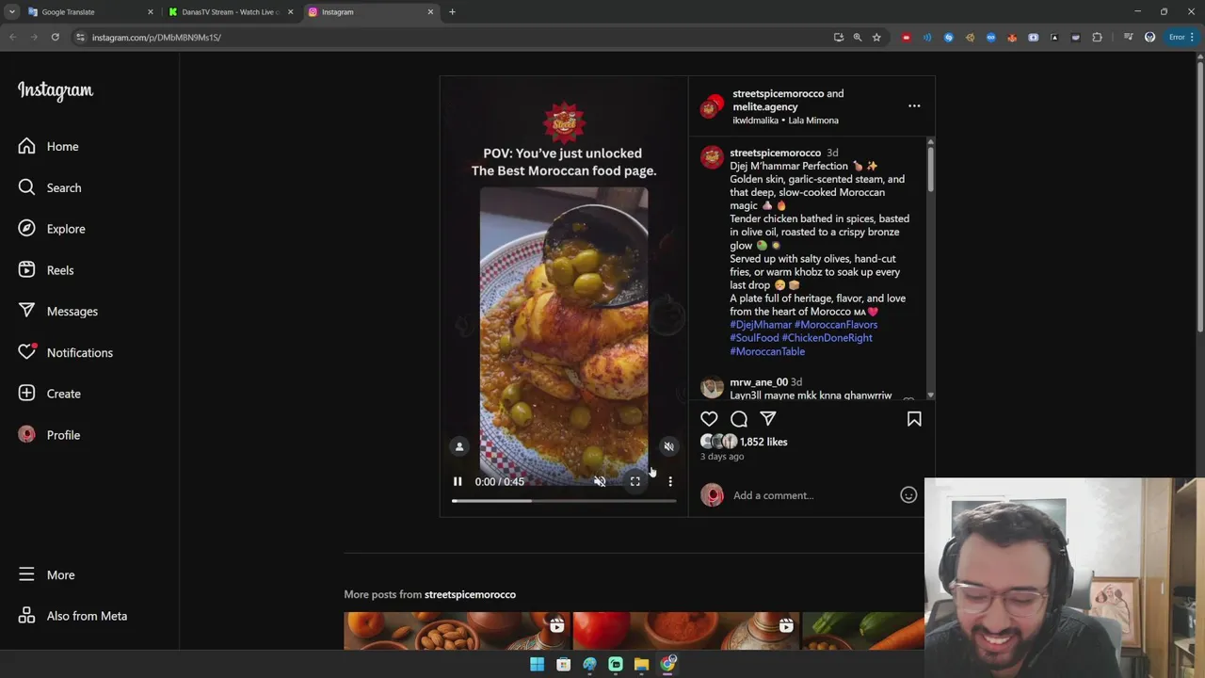Open the almonds reel thumbnail
The width and height of the screenshot is (1205, 678).
tap(458, 631)
